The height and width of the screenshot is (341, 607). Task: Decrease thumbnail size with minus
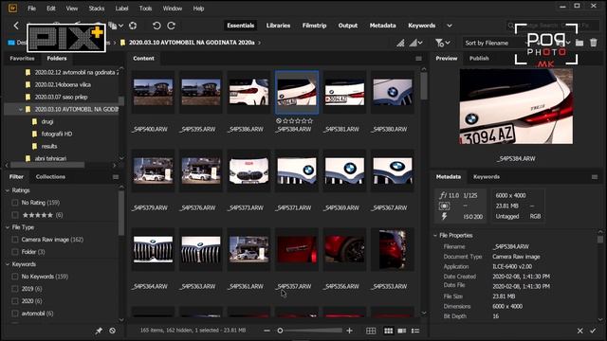[267, 331]
